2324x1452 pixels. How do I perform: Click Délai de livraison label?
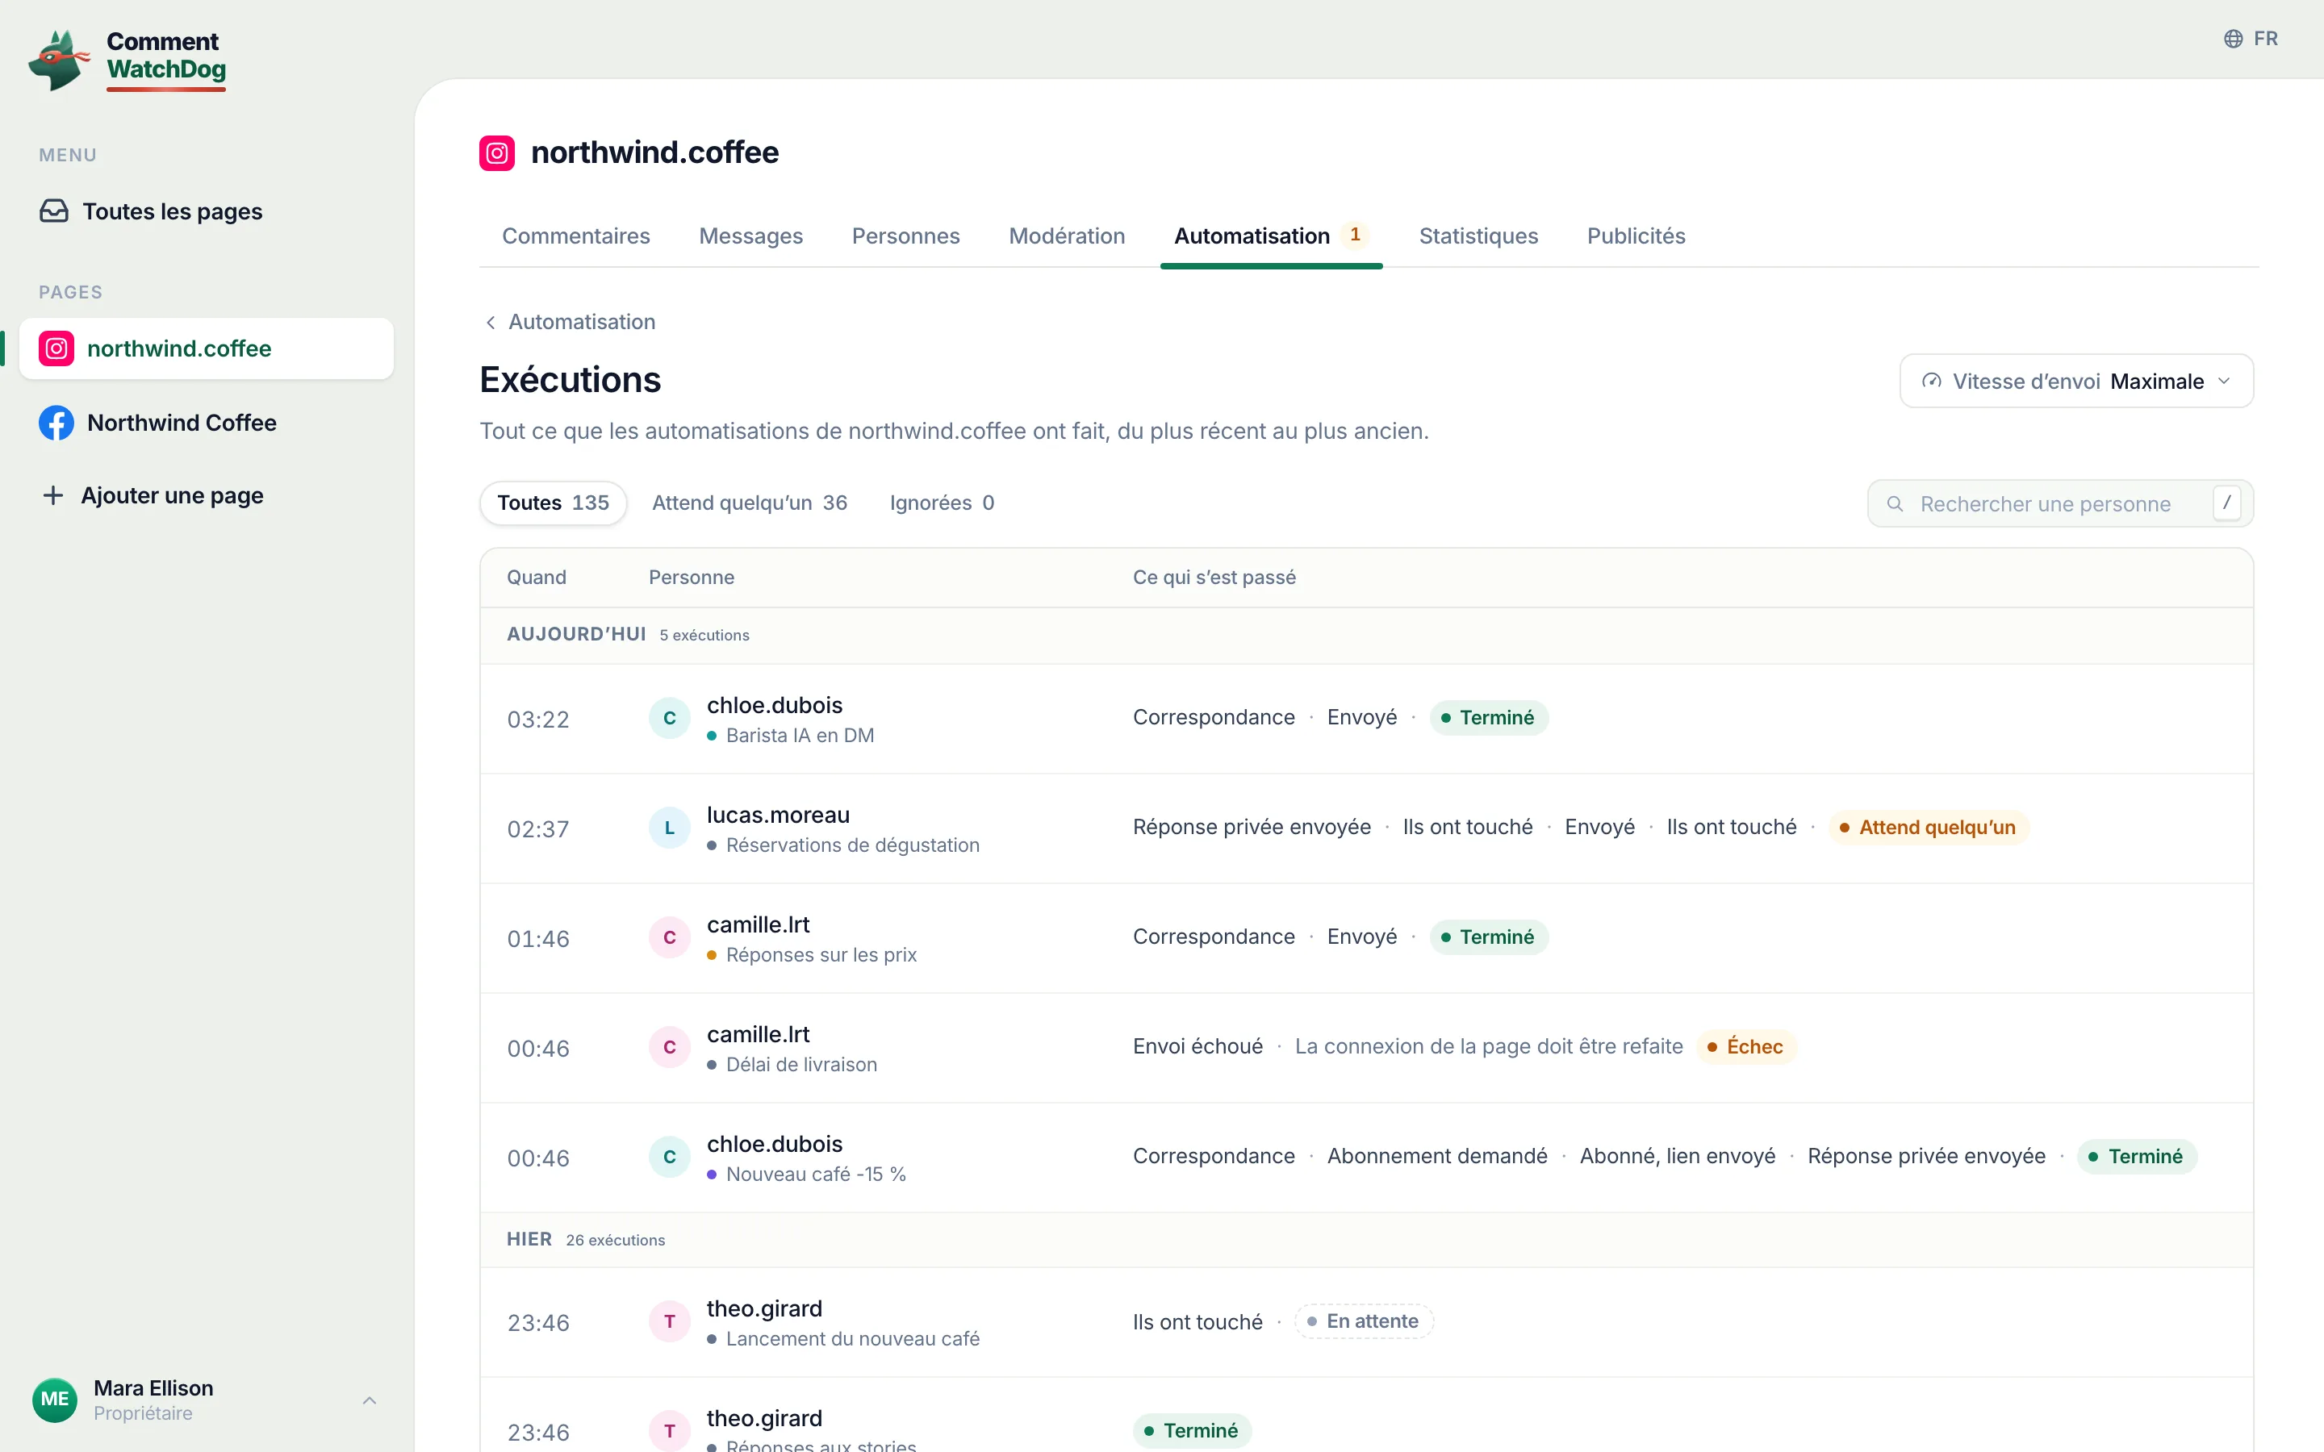(802, 1064)
